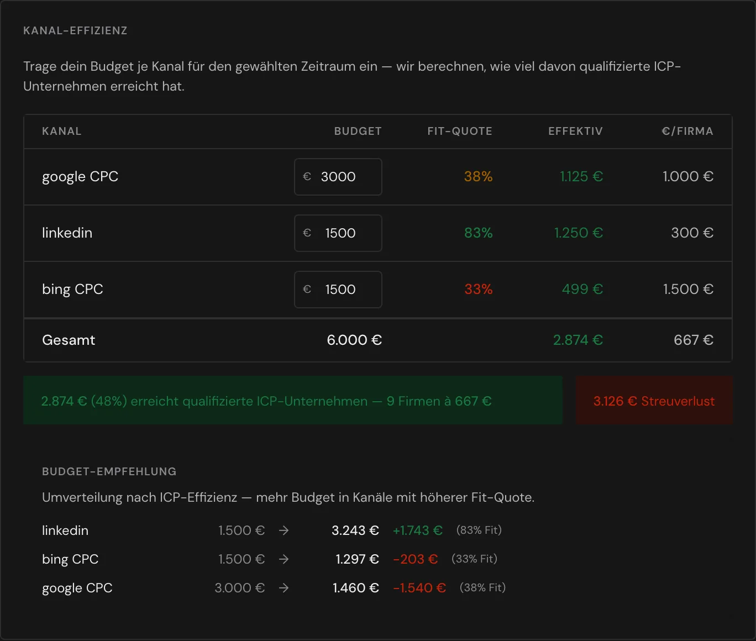Click the arrow icon in the bing CPC recommendation row

(283, 559)
